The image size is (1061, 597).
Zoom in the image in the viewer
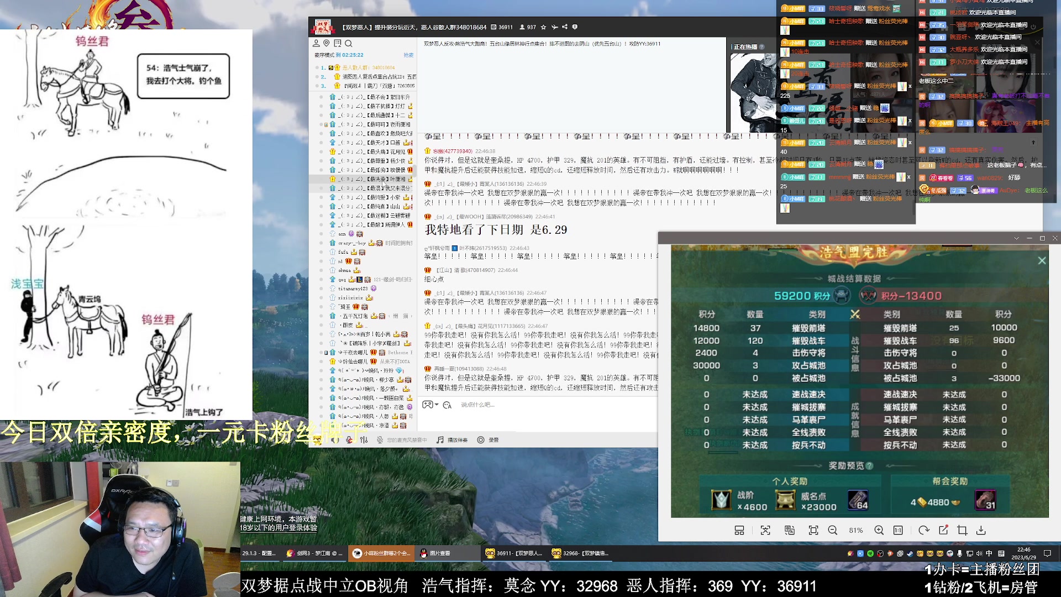click(879, 531)
